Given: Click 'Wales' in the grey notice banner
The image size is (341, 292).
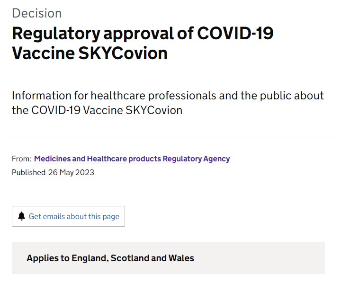Looking at the screenshot, I should click(181, 258).
